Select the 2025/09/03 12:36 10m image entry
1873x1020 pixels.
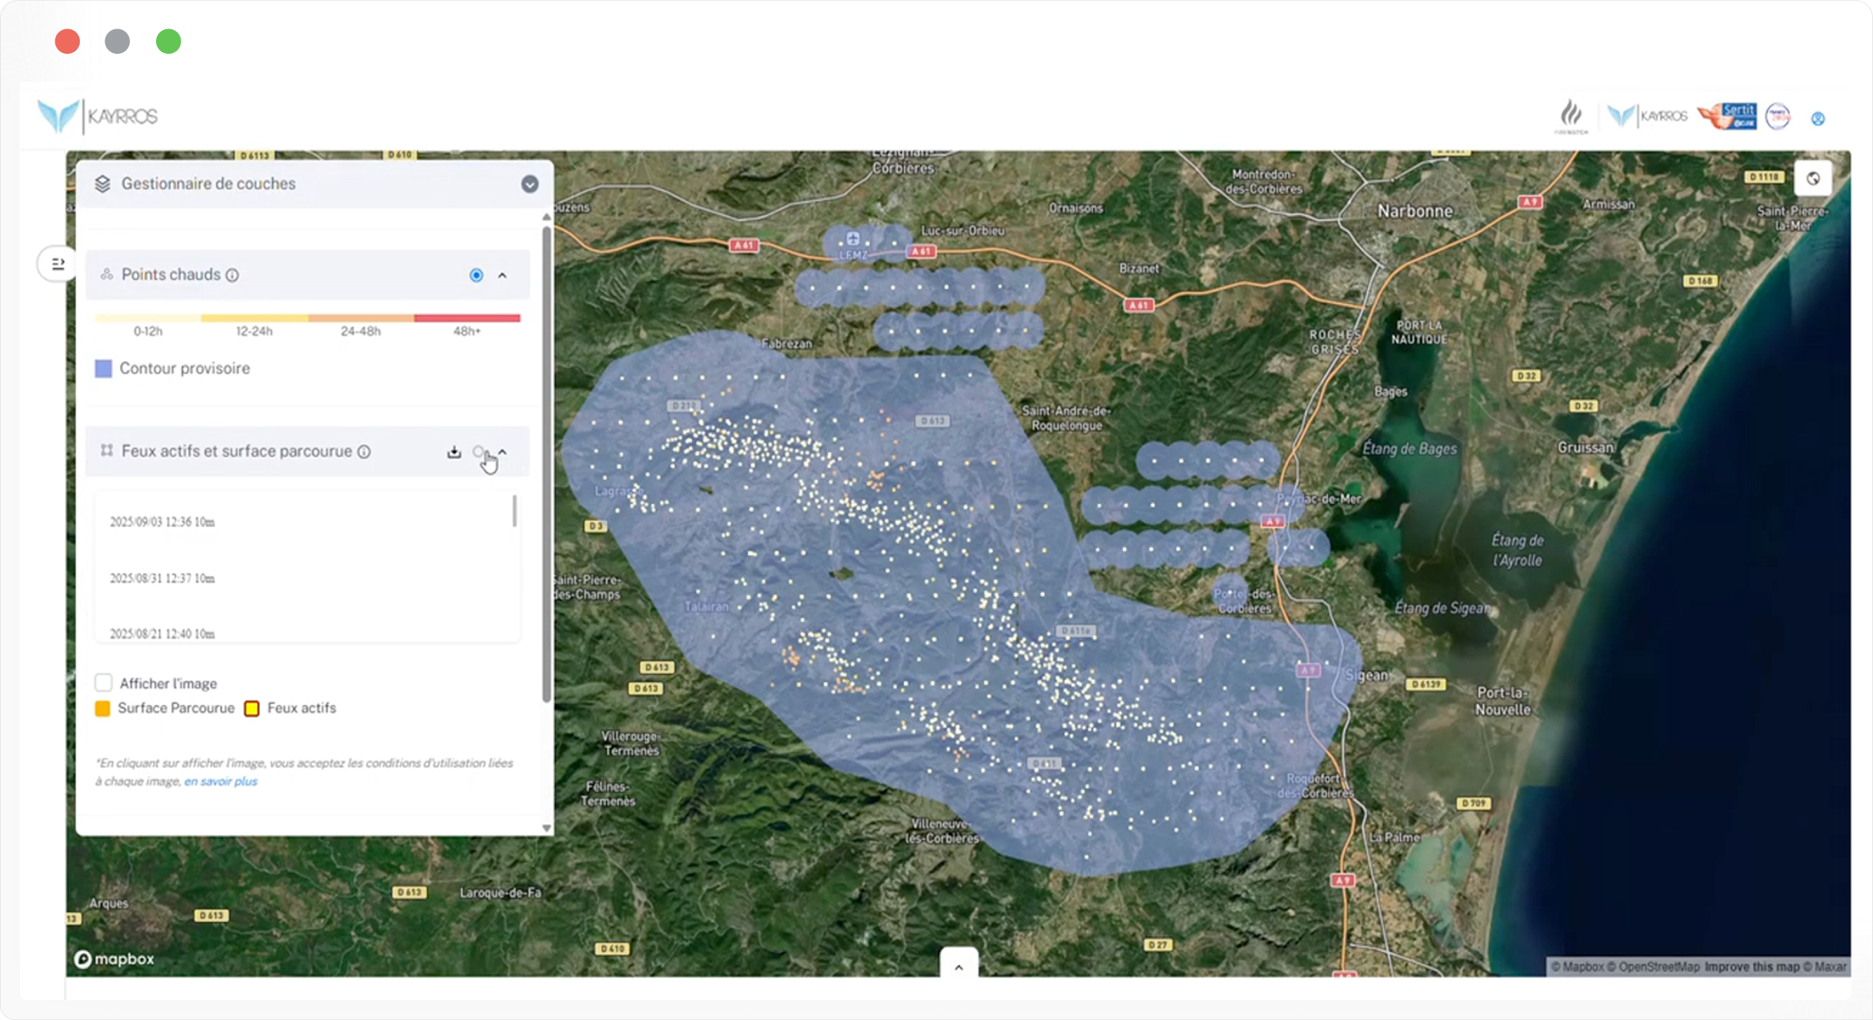click(162, 522)
